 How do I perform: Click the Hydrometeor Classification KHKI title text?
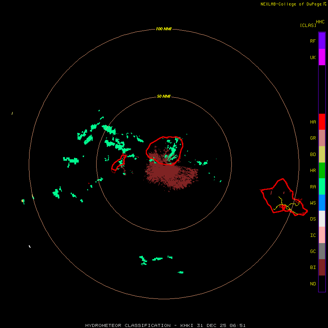click(x=165, y=325)
